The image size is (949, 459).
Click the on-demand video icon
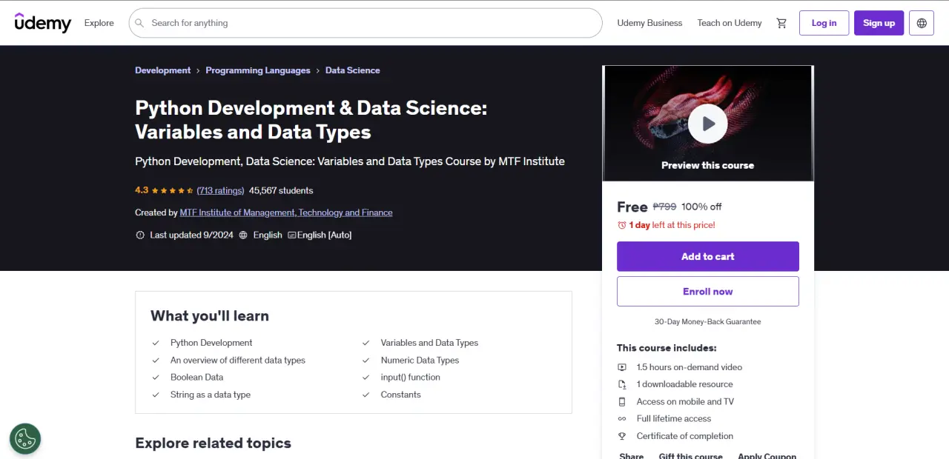point(622,367)
